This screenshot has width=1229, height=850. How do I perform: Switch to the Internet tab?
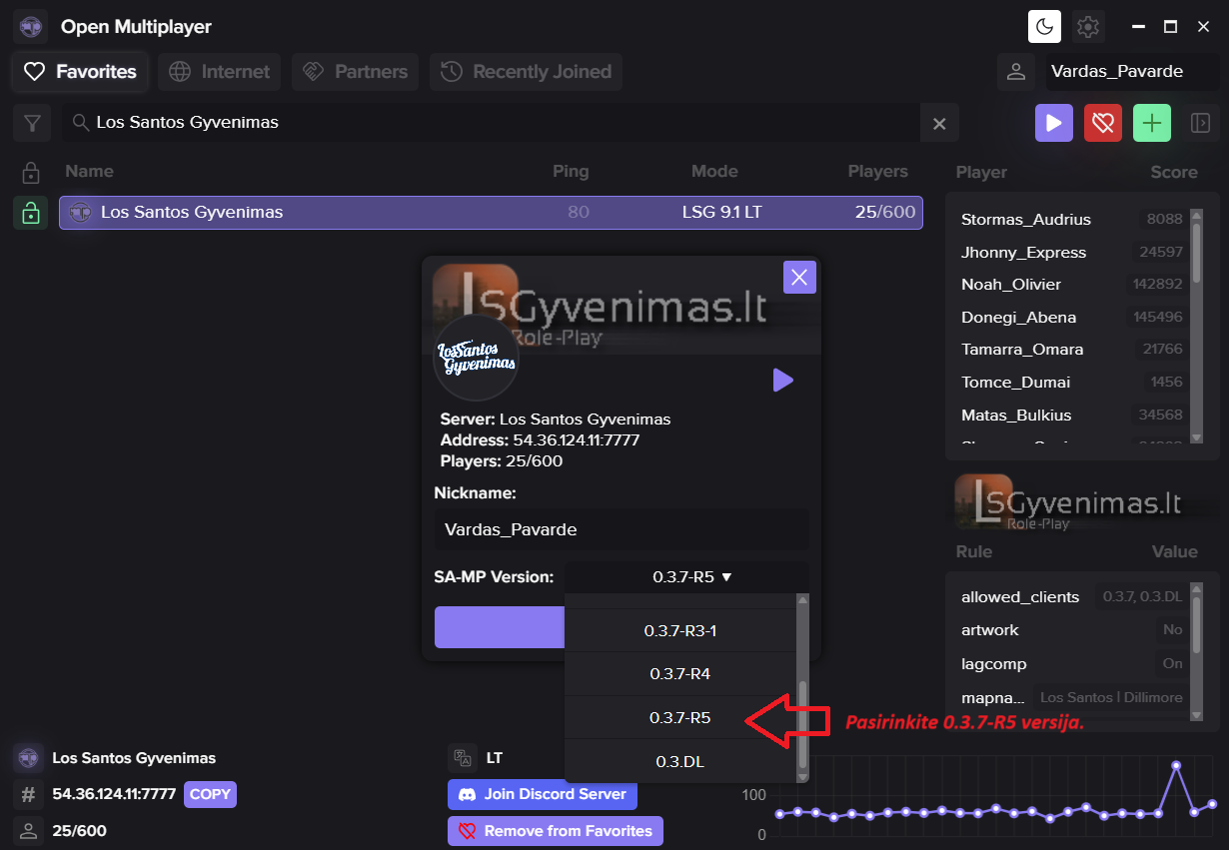pos(219,72)
